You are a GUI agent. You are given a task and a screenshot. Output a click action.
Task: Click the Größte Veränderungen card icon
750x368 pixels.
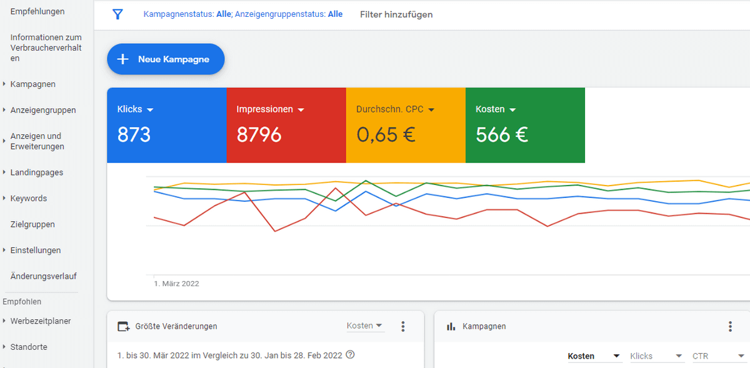[x=124, y=326]
